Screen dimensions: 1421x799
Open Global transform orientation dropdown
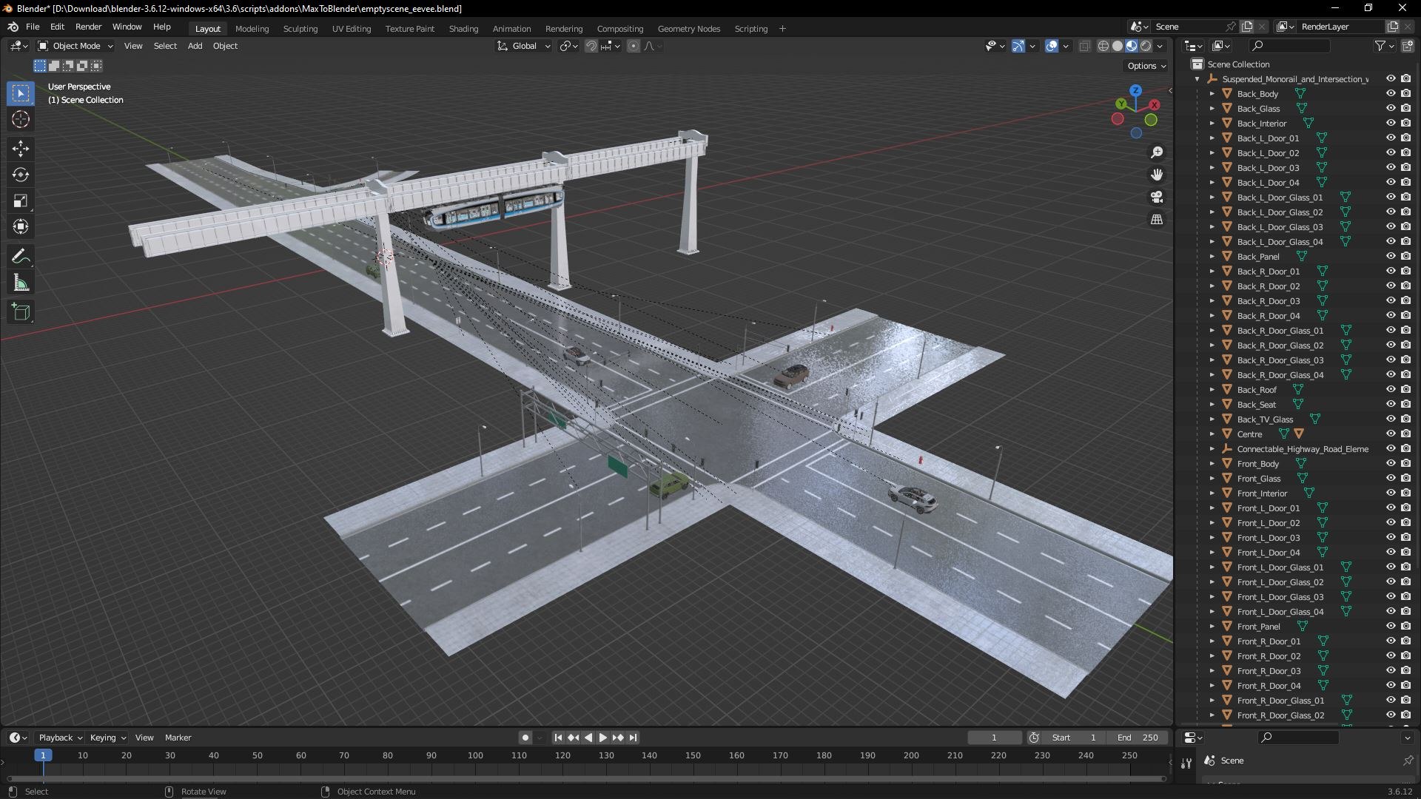(x=523, y=46)
